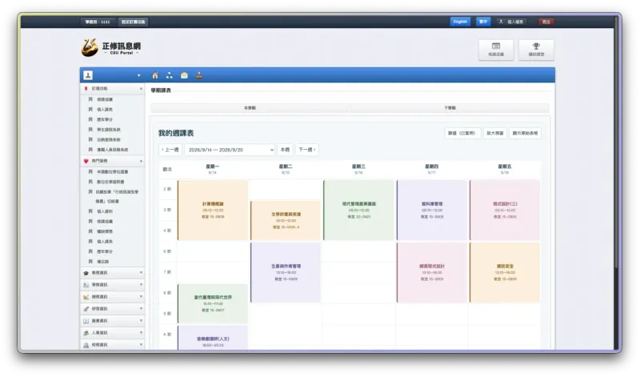The image size is (640, 377).
Task: Jump to the current week with 本週
Action: coord(285,150)
